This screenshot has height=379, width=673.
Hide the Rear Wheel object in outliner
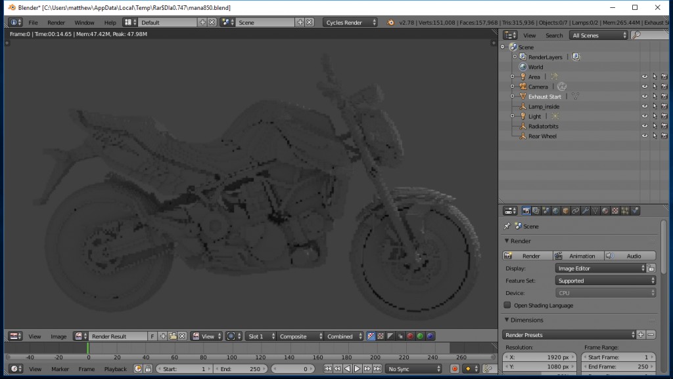tap(644, 136)
